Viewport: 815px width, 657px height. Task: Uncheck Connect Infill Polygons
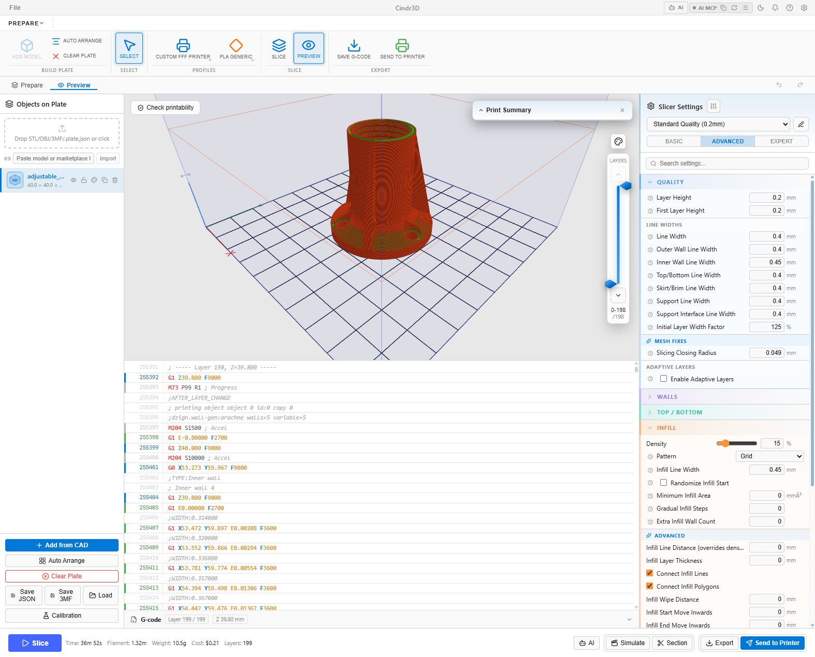click(650, 586)
